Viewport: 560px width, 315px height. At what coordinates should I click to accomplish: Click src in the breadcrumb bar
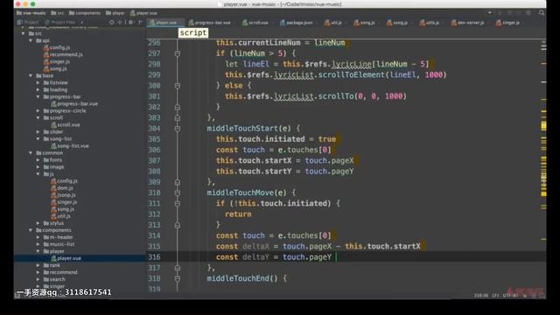[x=58, y=13]
